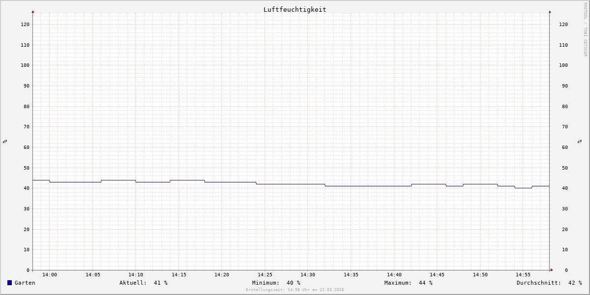
Task: Click the 110 label on the right axis
Action: (563, 45)
